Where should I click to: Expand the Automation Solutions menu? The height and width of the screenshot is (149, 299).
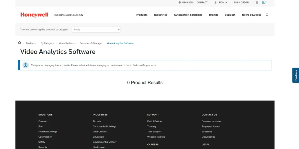coord(188,15)
